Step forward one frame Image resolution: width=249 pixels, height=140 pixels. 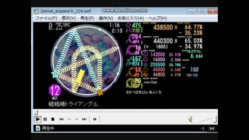click(x=95, y=119)
